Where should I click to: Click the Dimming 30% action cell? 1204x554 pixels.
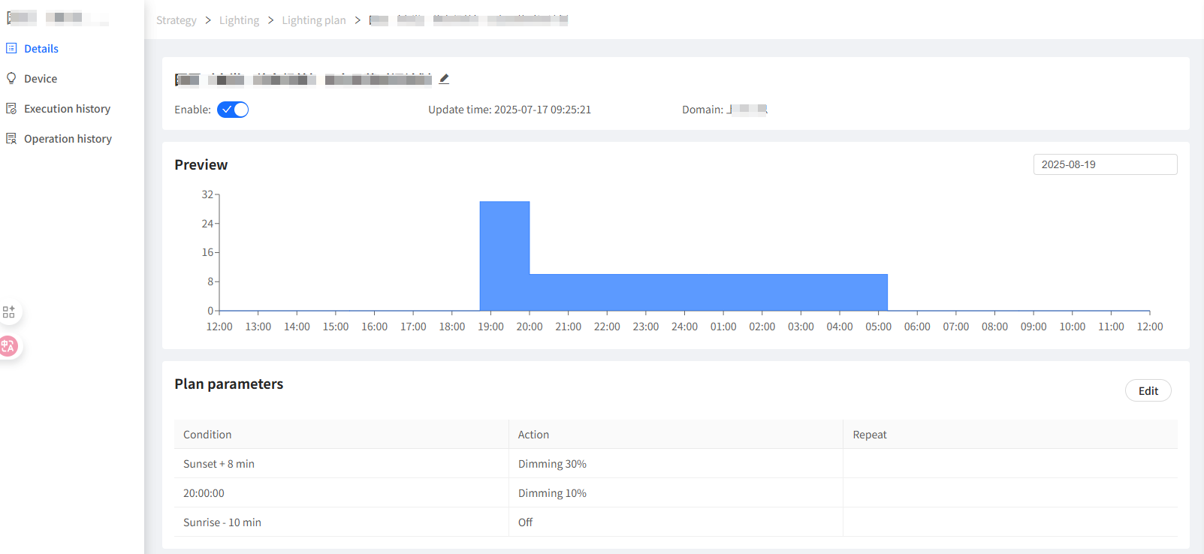click(676, 464)
